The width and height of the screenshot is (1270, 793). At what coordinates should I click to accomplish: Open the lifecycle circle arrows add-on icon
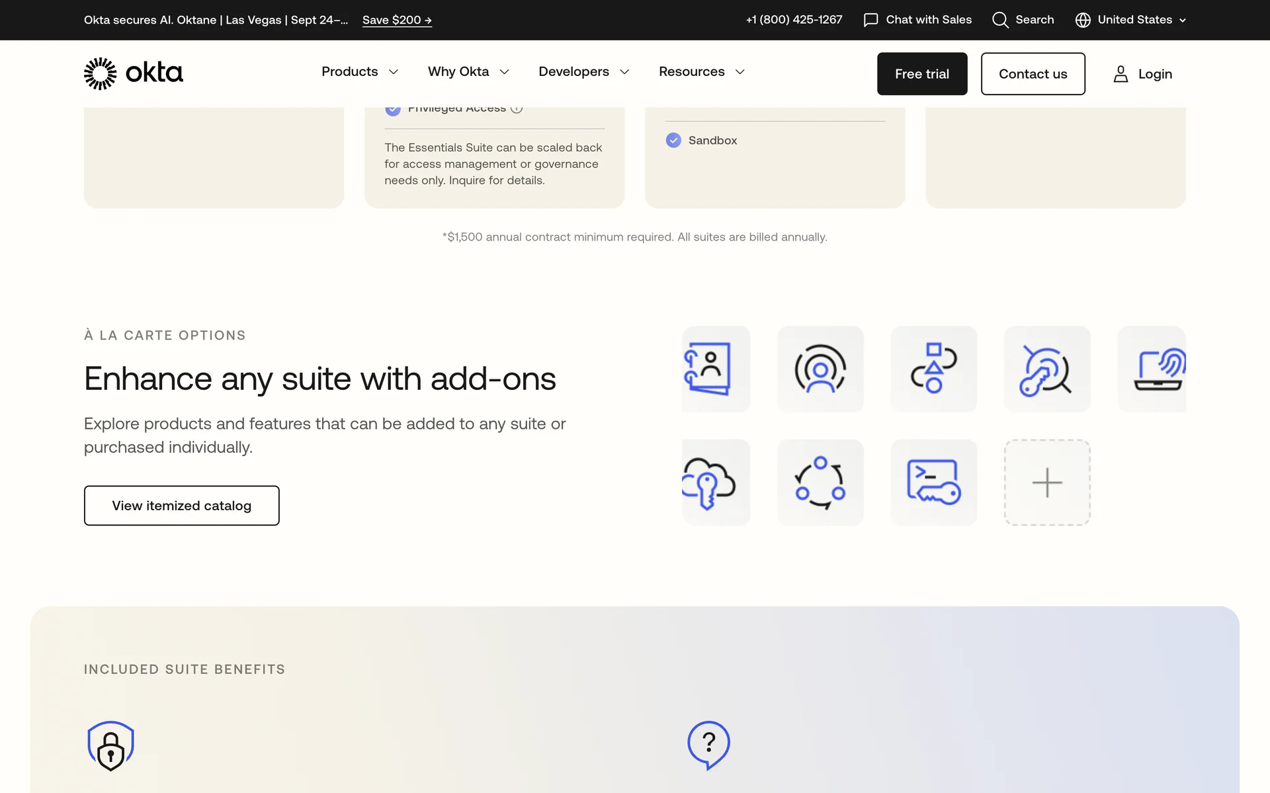(820, 482)
